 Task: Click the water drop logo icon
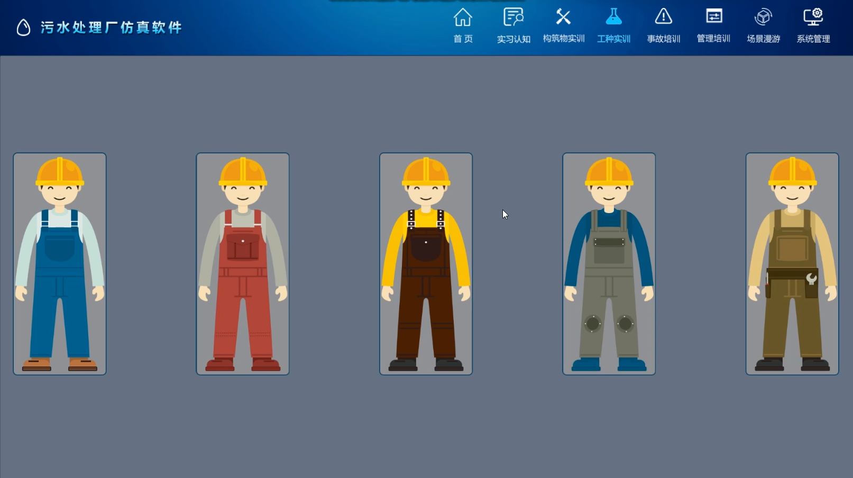(23, 27)
